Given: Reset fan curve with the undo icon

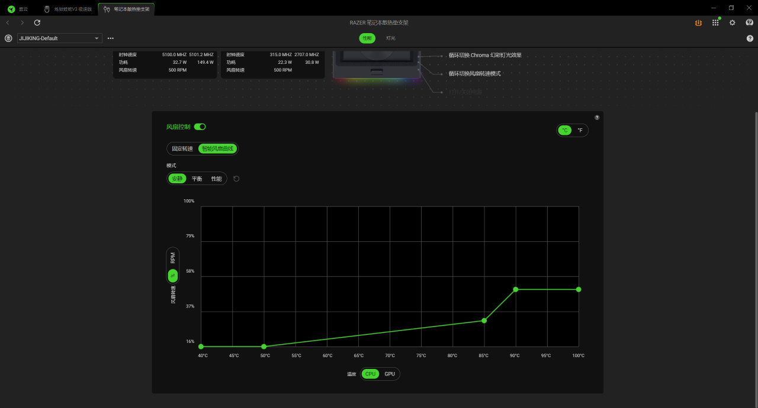Looking at the screenshot, I should click(x=236, y=179).
